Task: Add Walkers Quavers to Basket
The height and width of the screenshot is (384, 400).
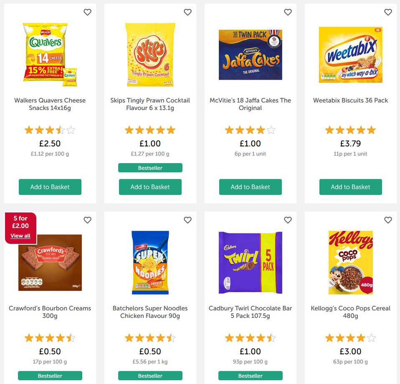Action: 50,187
